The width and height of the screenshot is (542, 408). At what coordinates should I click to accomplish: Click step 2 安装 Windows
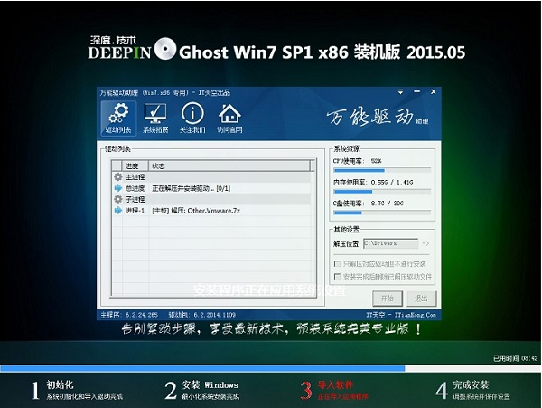[x=201, y=390]
